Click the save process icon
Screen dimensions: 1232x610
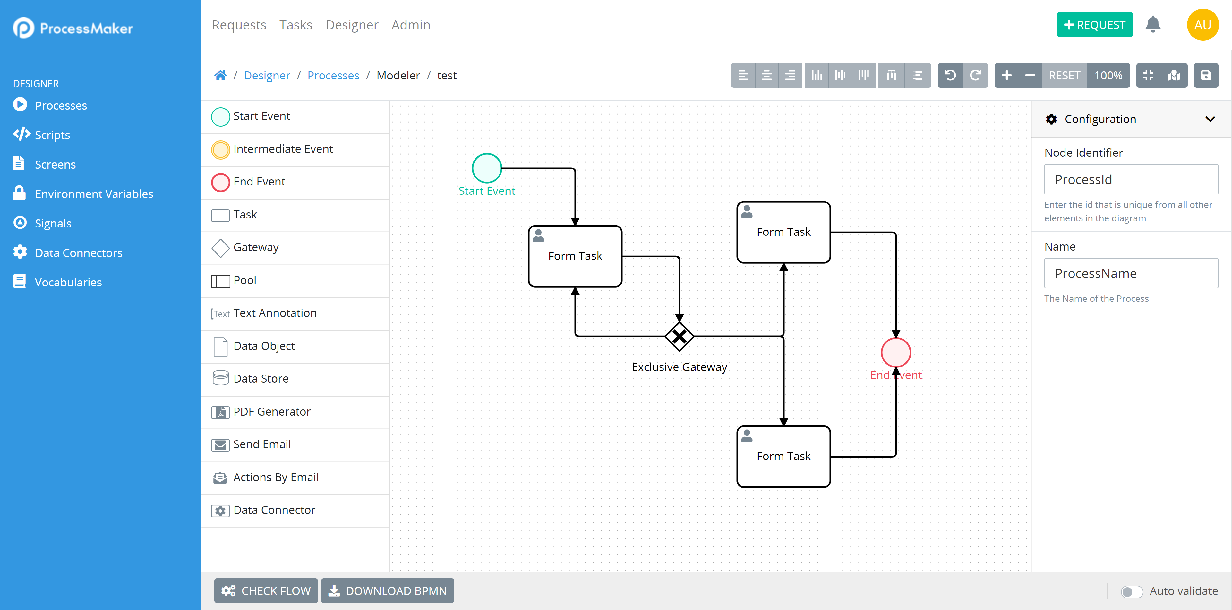coord(1205,76)
